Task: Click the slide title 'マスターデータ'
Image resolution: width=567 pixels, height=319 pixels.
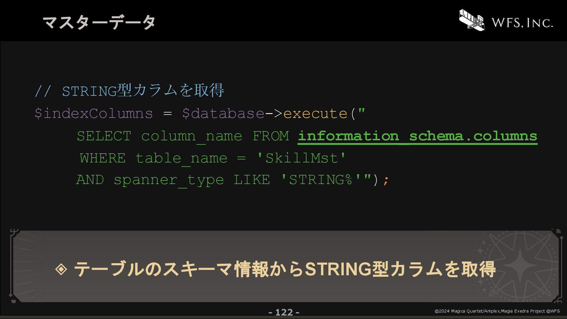Action: 99,22
